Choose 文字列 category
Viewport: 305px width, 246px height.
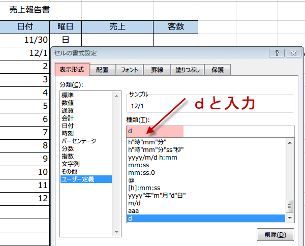point(86,164)
